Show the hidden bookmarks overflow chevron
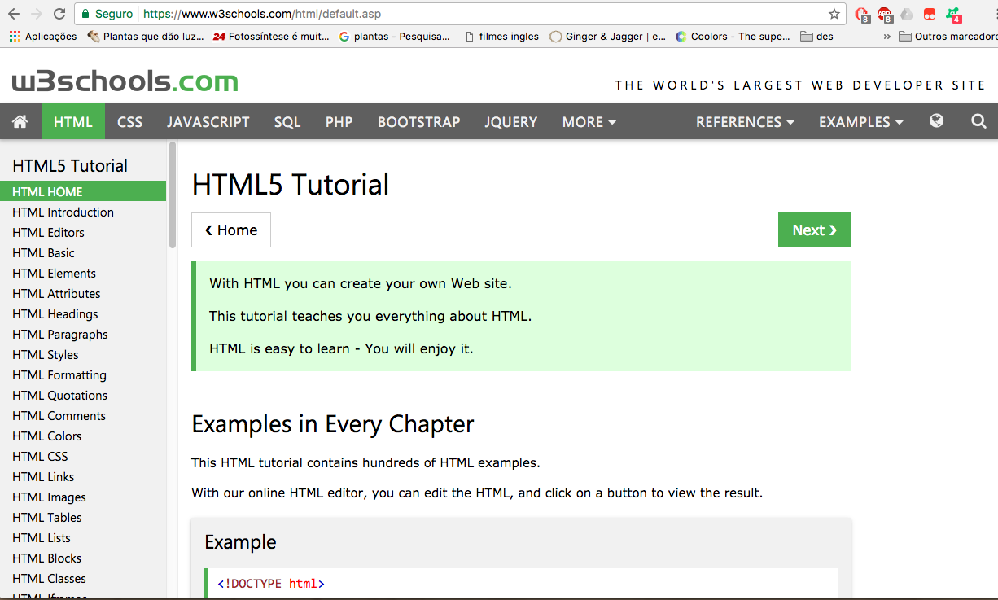 [x=886, y=37]
